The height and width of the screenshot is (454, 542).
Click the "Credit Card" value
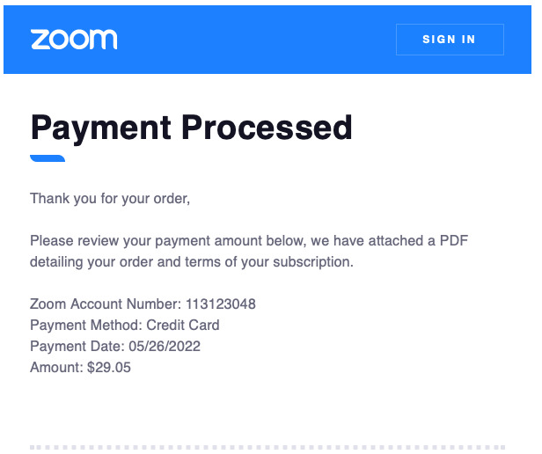(183, 325)
